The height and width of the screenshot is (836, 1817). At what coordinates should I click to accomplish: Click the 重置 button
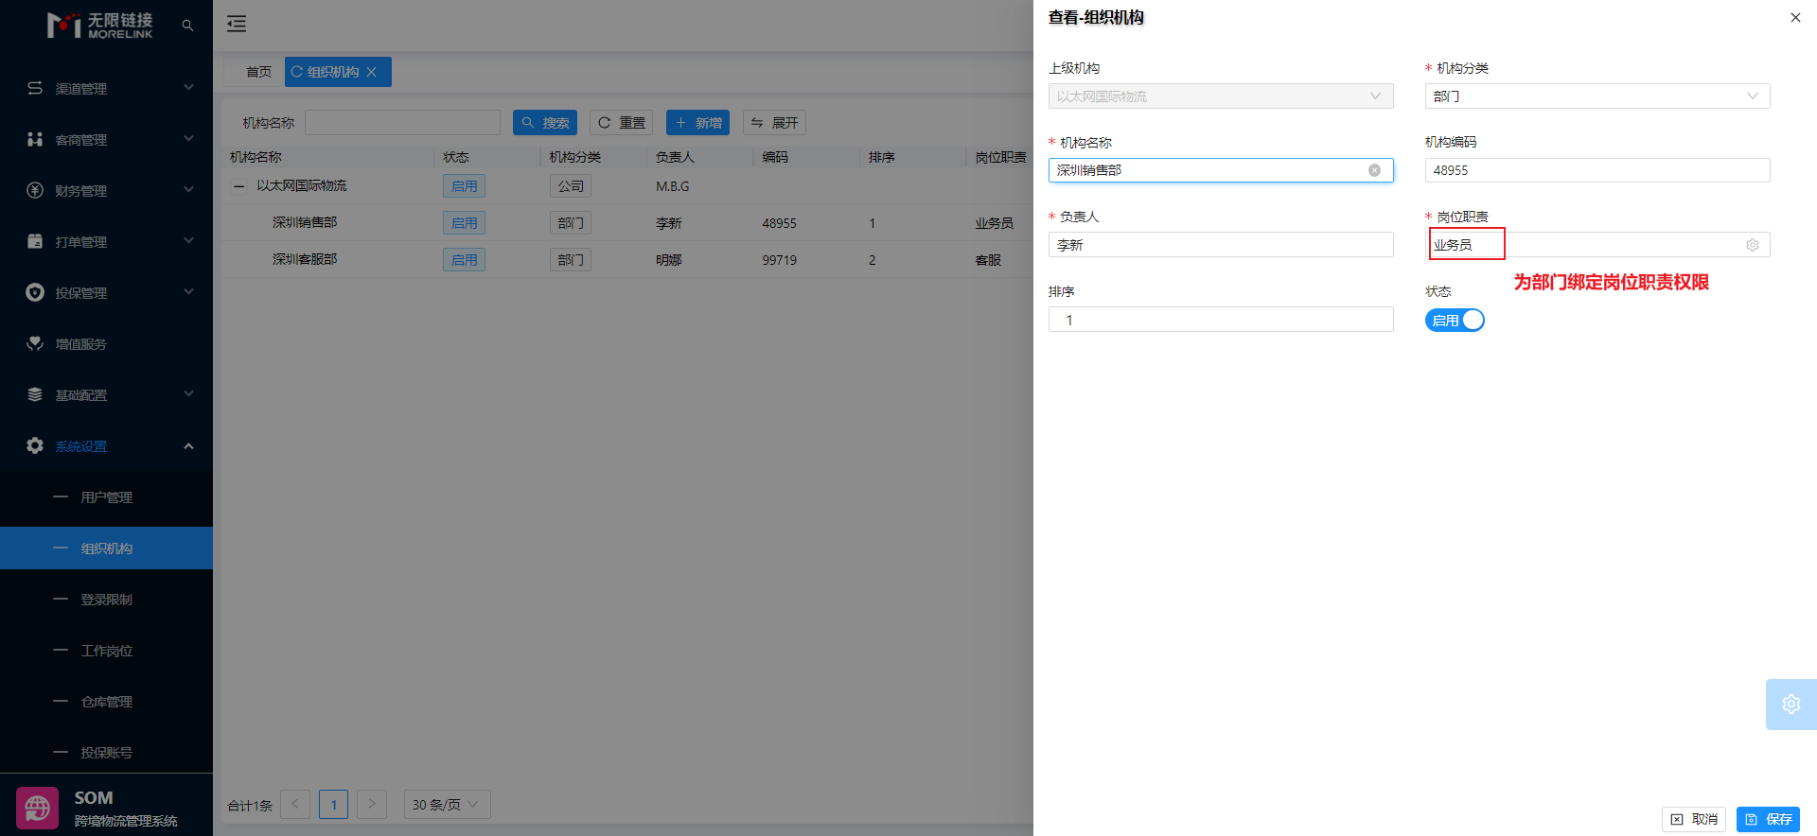622,123
